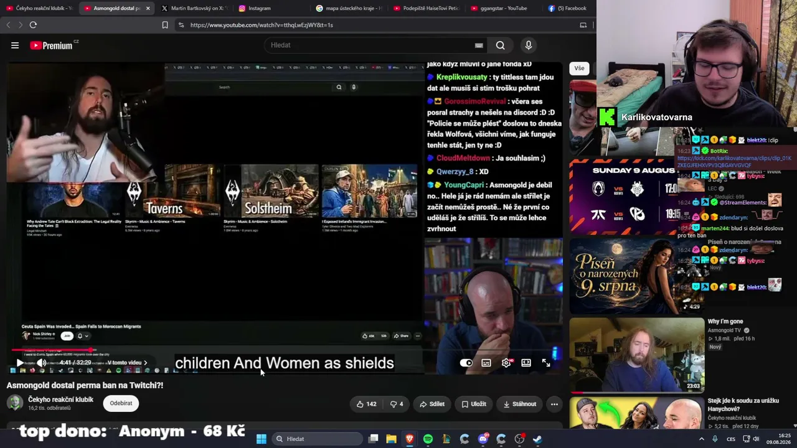Dislike the video with 4 dislikes
This screenshot has width=797, height=448.
(397, 404)
